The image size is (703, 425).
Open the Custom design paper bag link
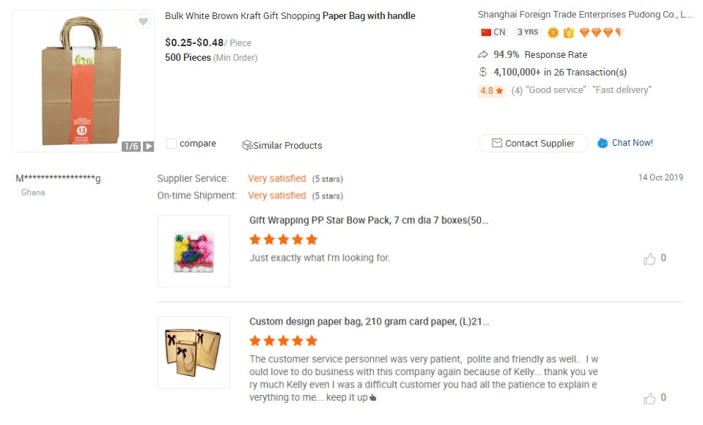[x=369, y=322]
